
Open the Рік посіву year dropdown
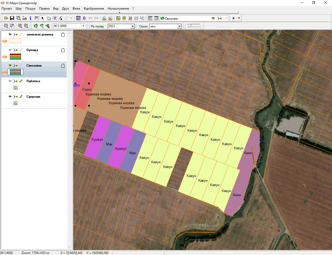(133, 26)
